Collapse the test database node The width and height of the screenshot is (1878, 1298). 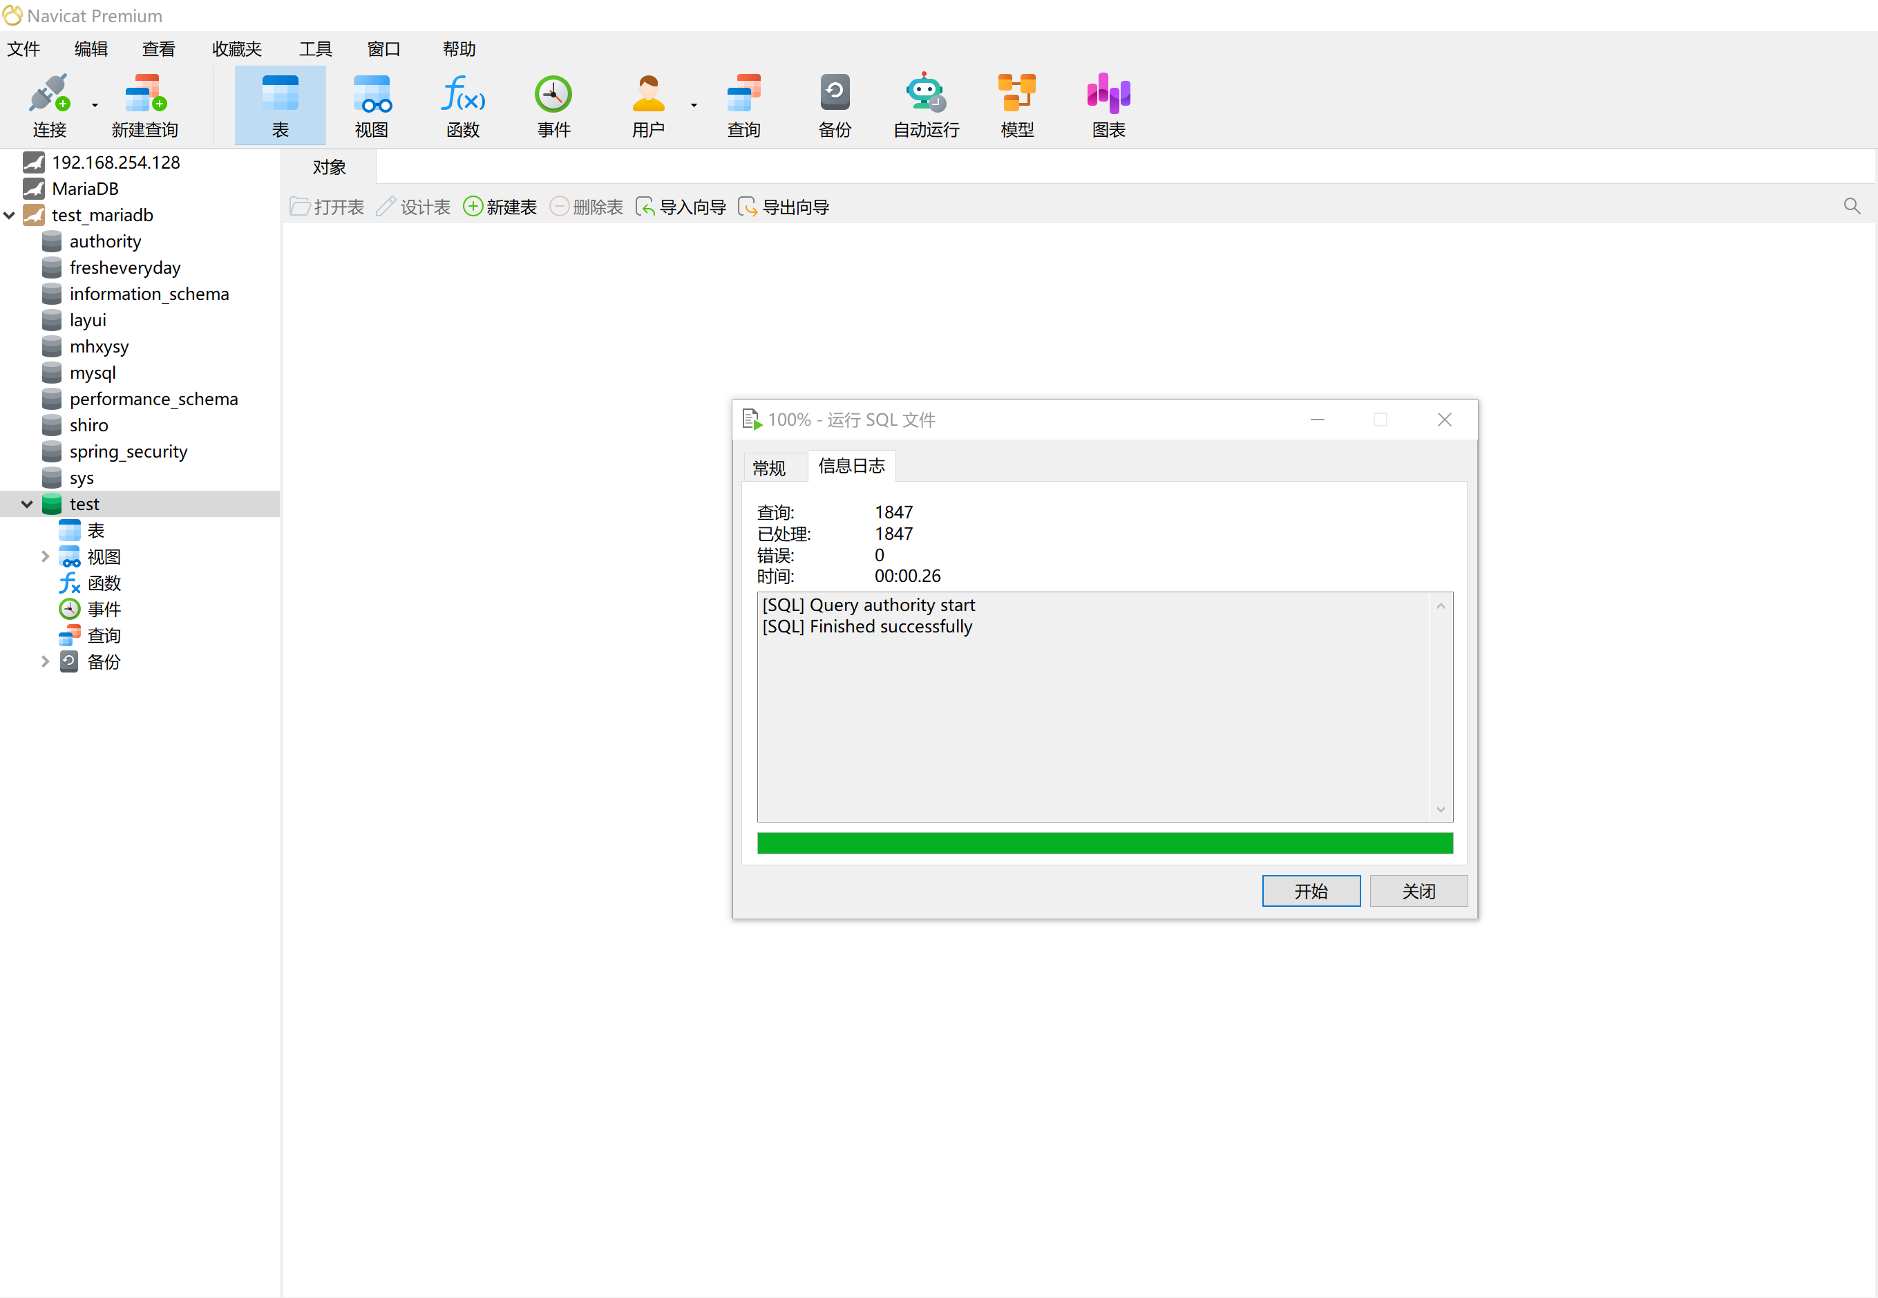coord(27,505)
